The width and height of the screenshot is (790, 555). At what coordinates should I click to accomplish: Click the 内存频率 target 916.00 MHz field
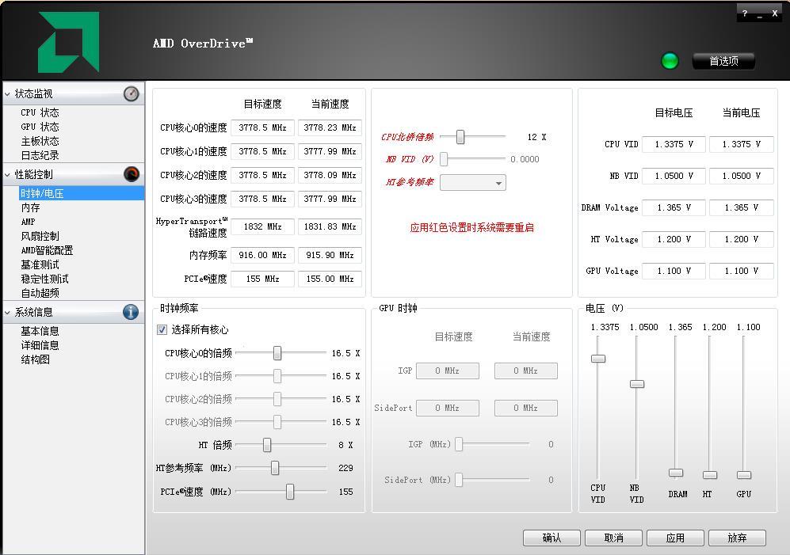pyautogui.click(x=262, y=255)
